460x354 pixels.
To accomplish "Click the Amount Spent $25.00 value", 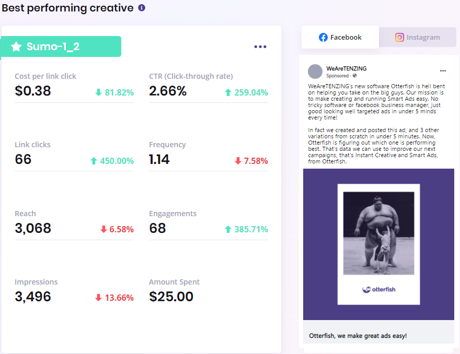I will tap(171, 296).
